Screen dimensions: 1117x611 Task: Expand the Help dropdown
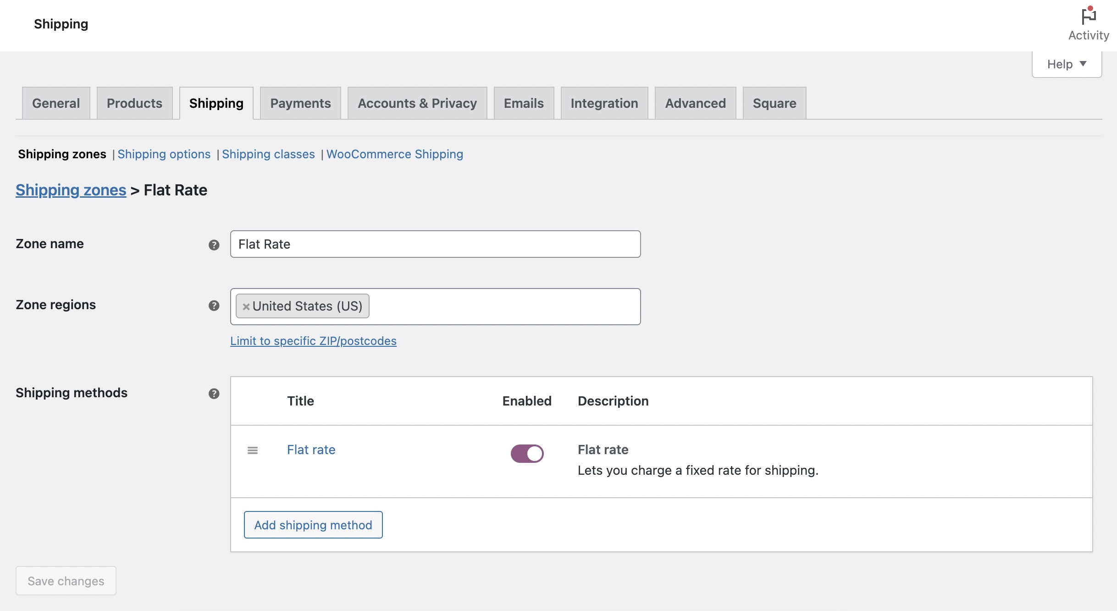tap(1067, 64)
